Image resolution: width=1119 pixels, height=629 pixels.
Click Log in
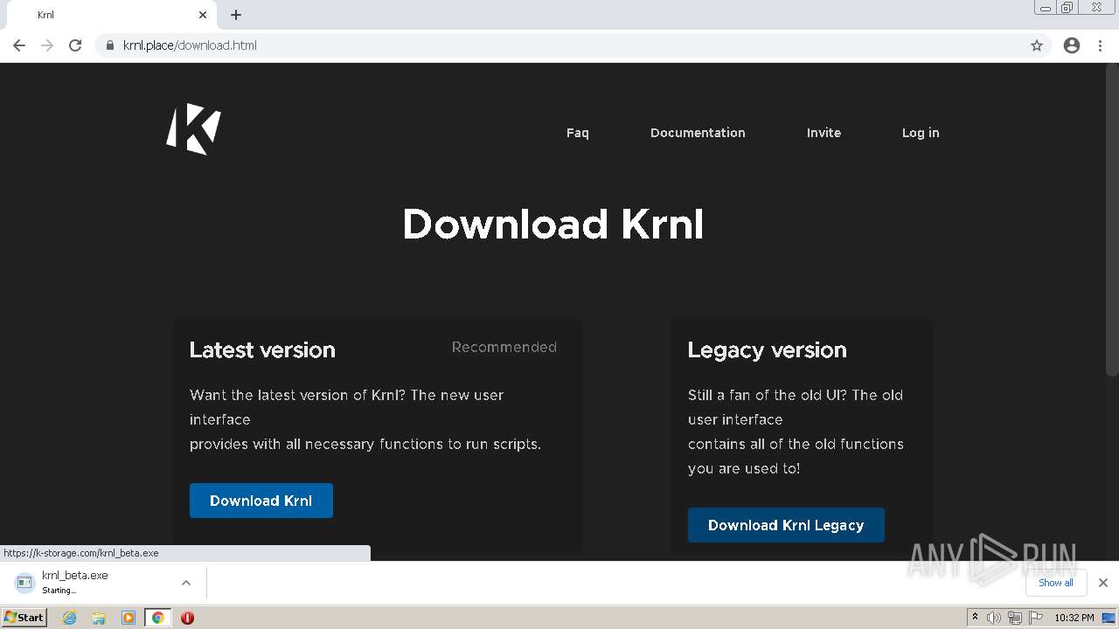pos(921,133)
